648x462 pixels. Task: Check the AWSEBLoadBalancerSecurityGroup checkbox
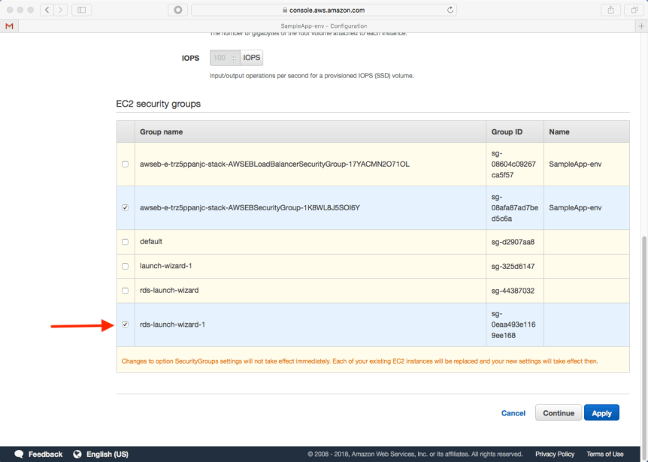pos(125,165)
